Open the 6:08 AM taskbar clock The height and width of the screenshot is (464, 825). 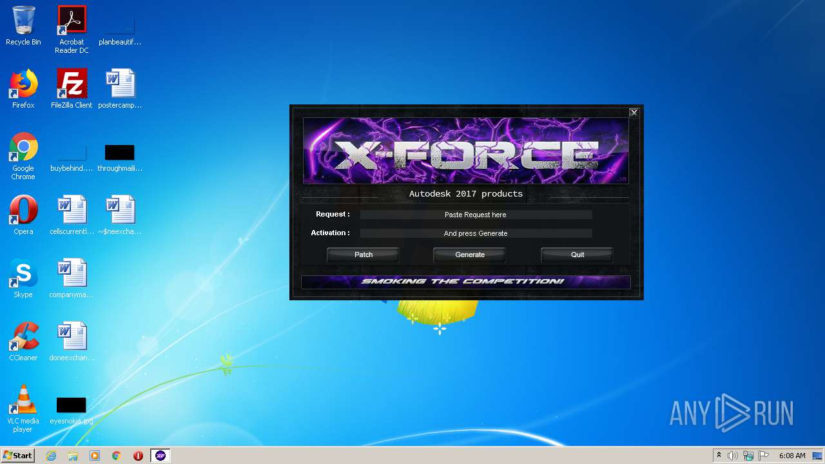coord(792,456)
